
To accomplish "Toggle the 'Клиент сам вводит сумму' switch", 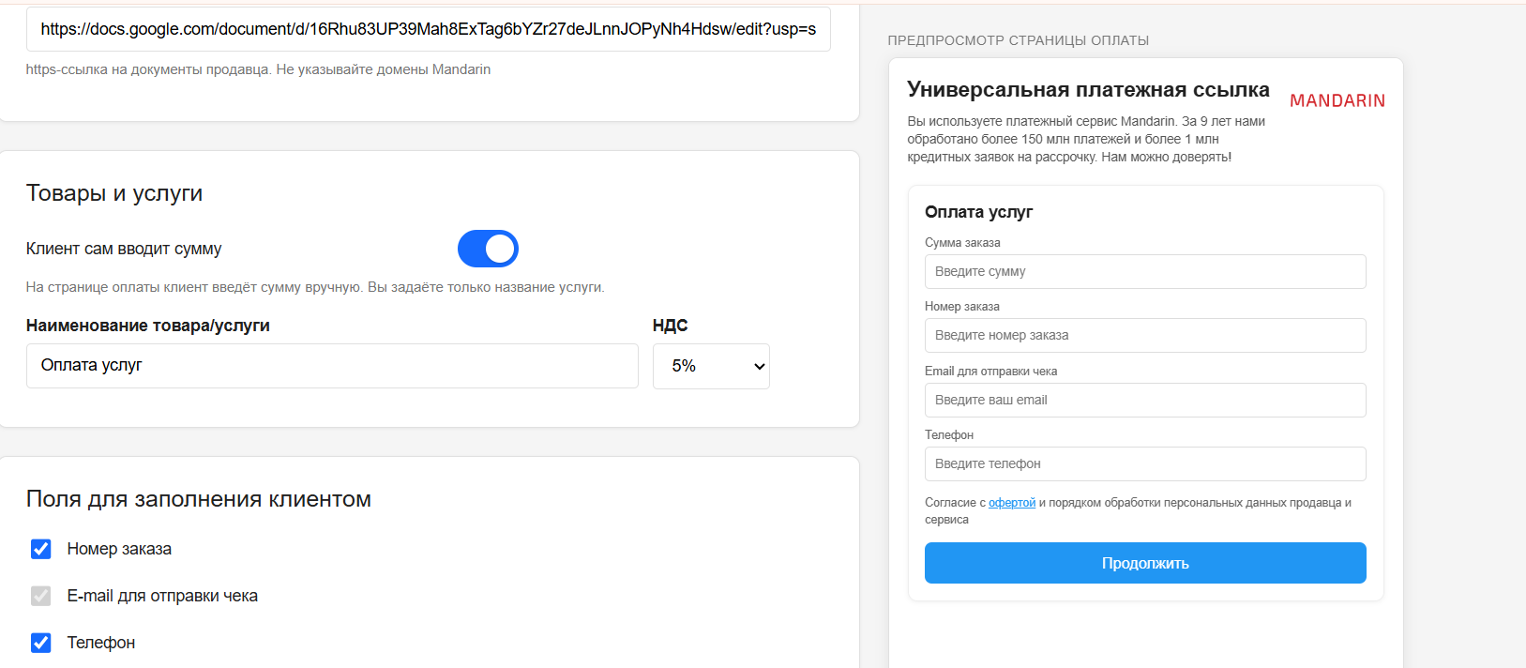I will coord(488,249).
